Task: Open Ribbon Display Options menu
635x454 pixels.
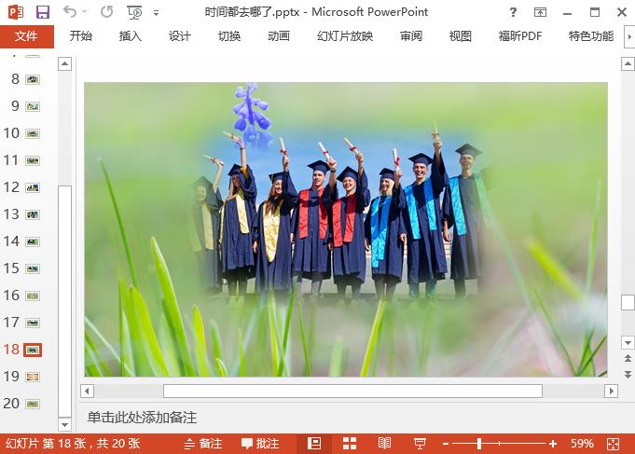Action: 542,12
